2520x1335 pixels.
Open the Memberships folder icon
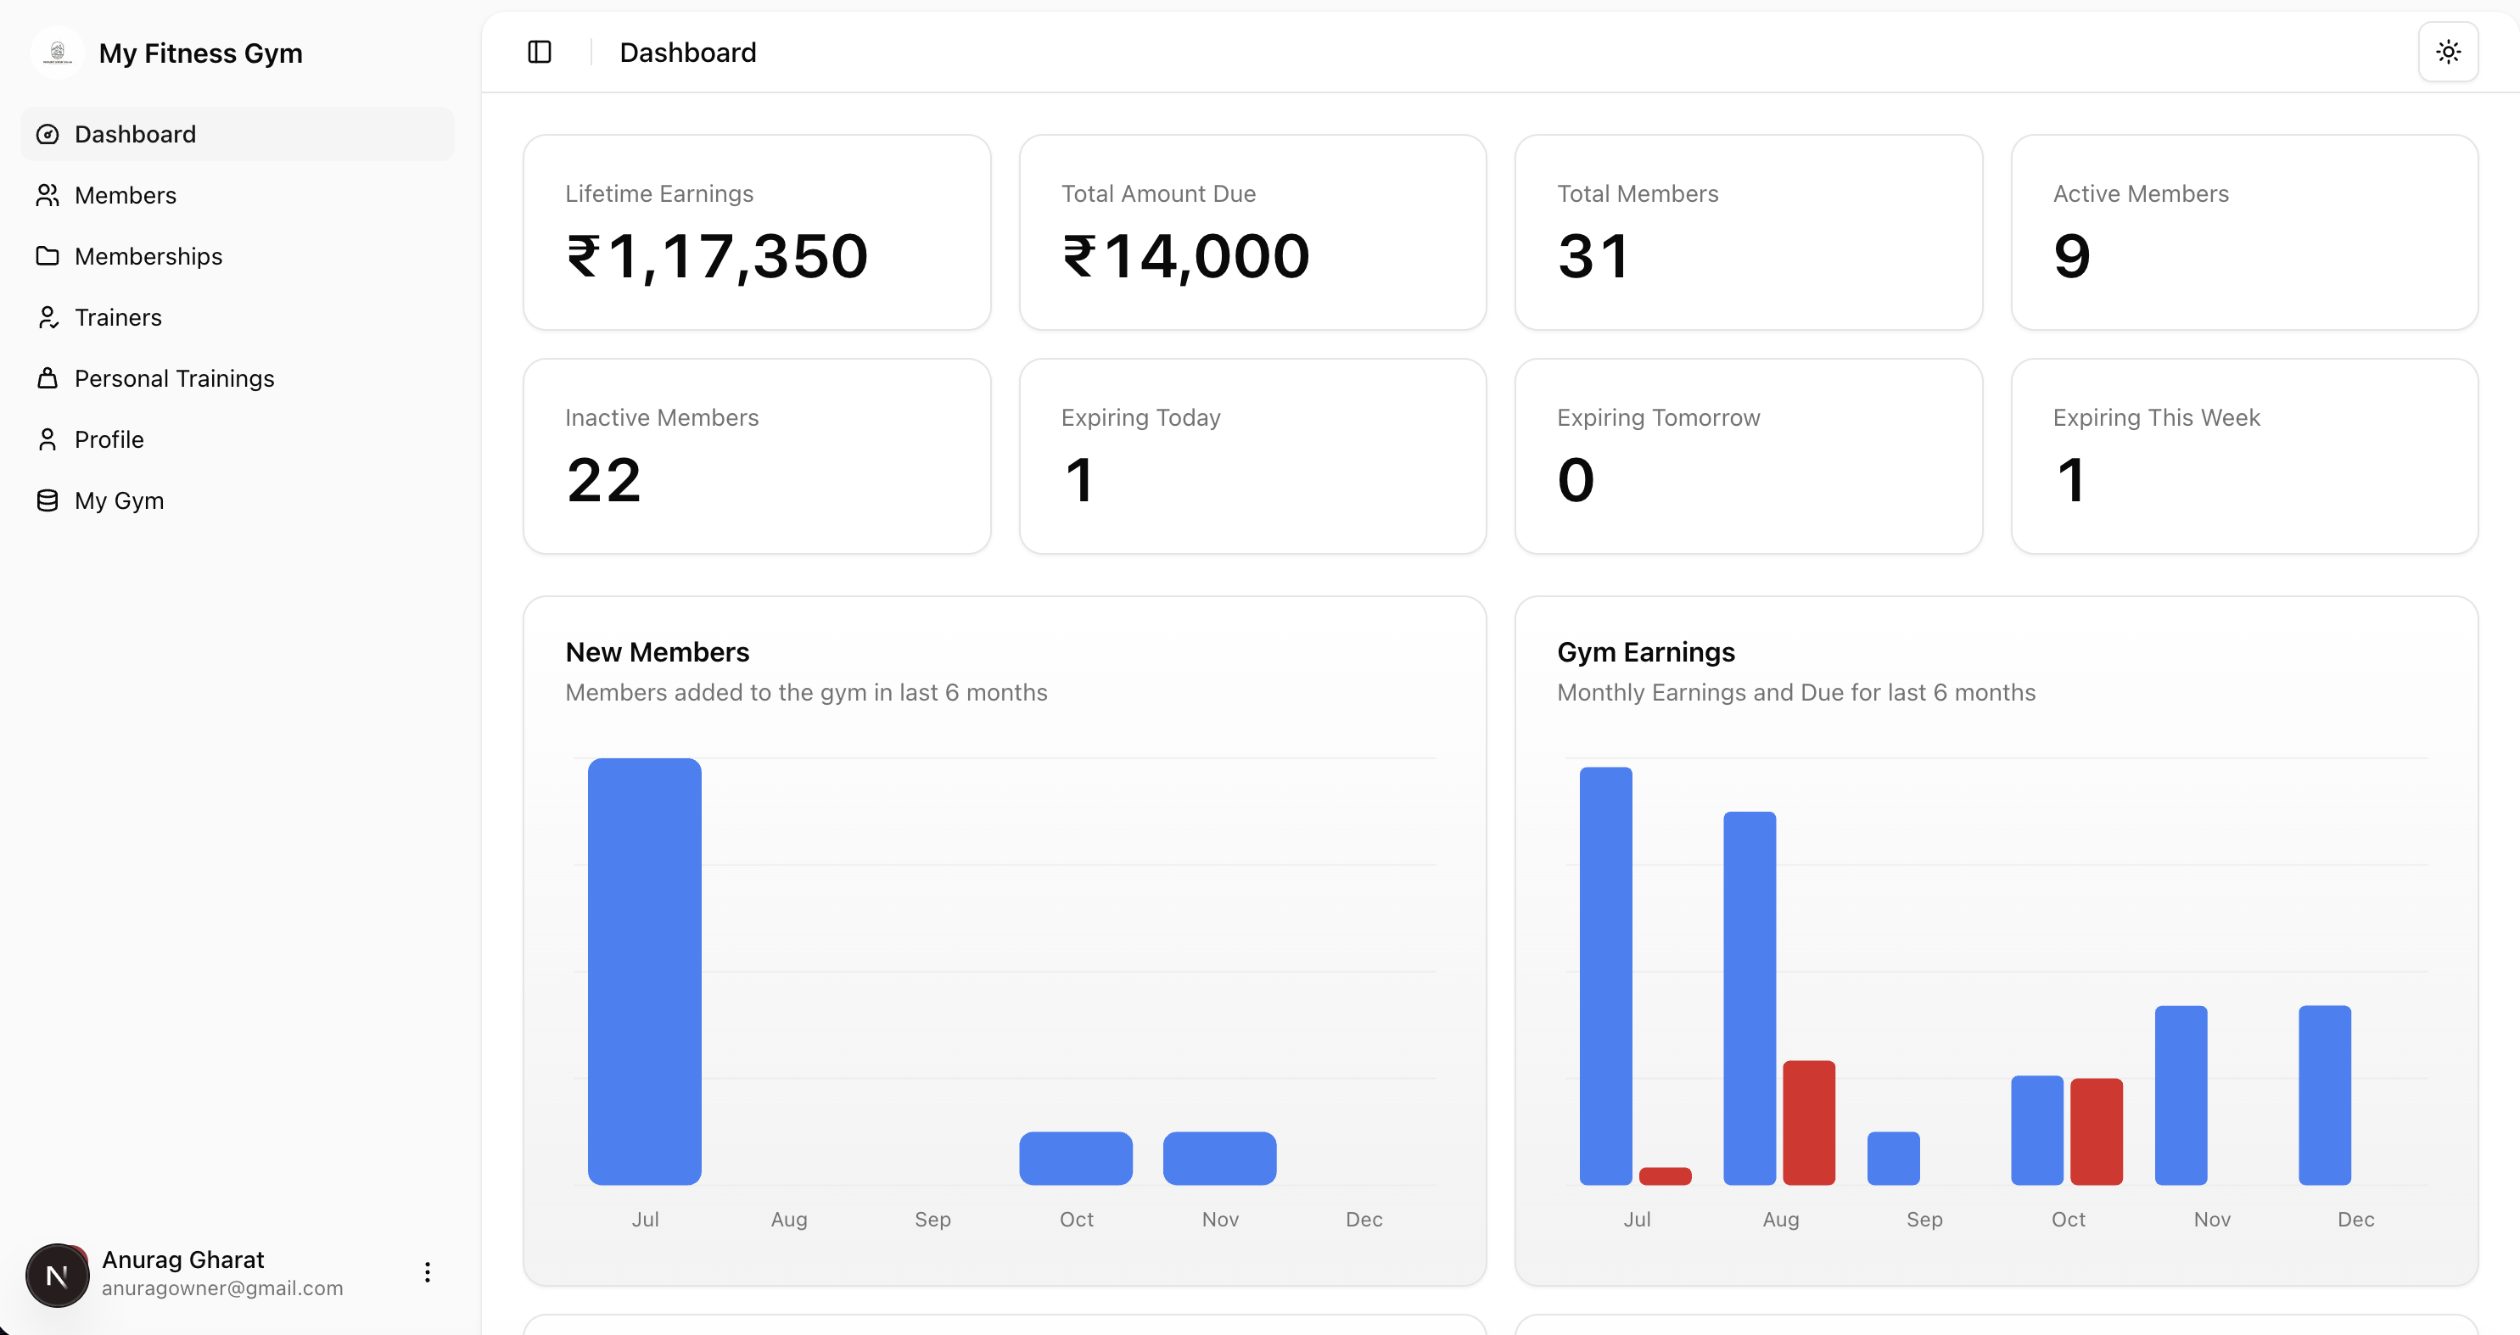click(47, 255)
